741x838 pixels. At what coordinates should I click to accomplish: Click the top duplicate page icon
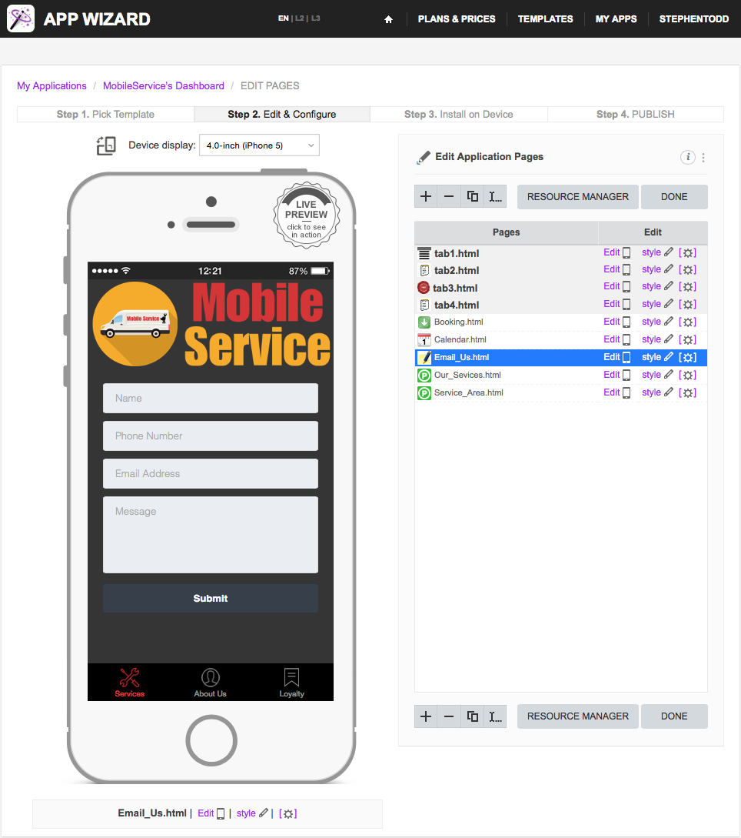[473, 197]
